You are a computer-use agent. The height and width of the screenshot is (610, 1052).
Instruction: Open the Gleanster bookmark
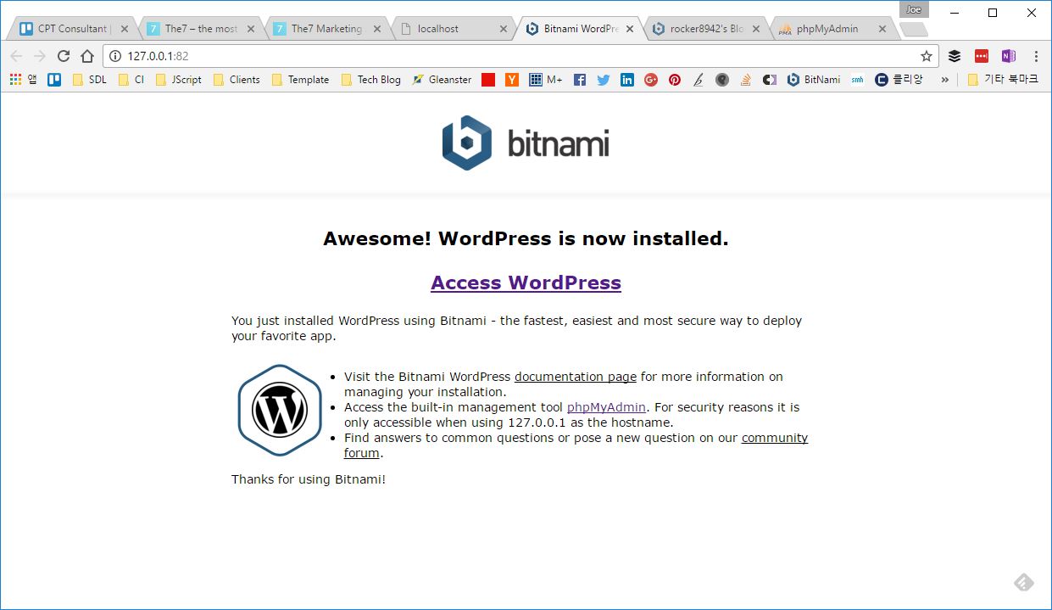pyautogui.click(x=442, y=80)
